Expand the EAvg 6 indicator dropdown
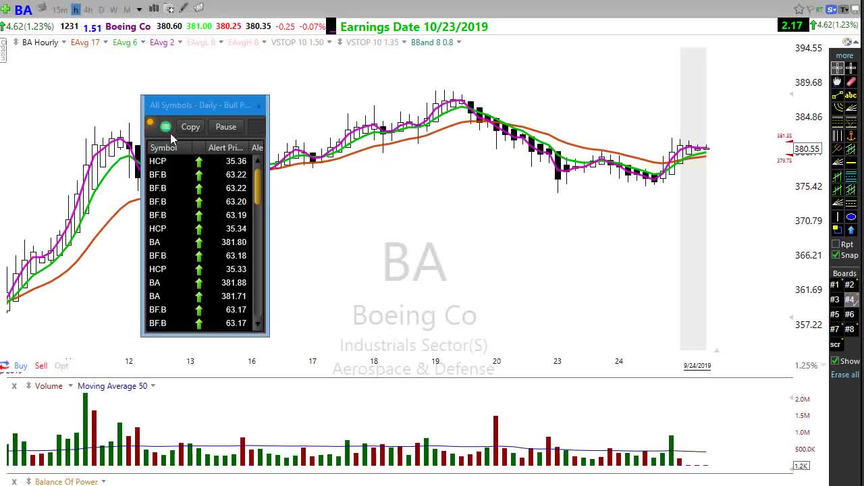Screen dimensions: 864x486 pyautogui.click(x=142, y=42)
